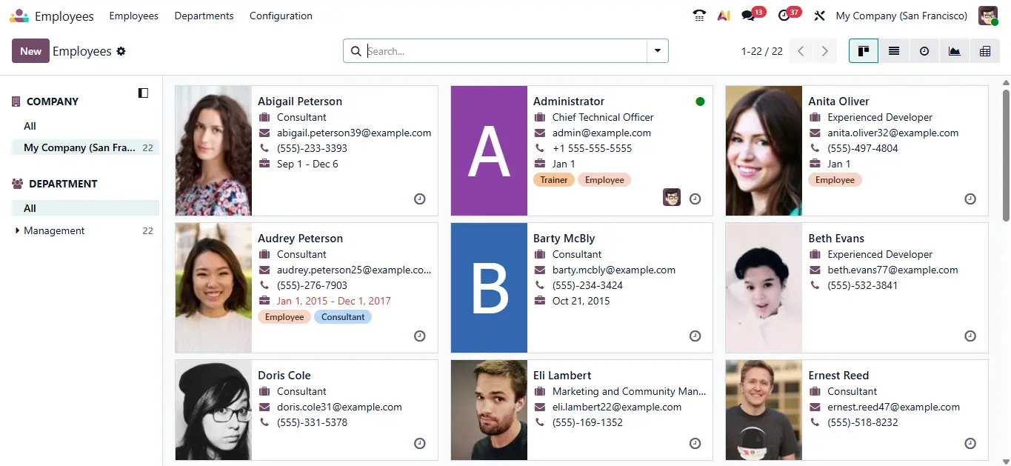Switch to Pivot view

pyautogui.click(x=985, y=51)
